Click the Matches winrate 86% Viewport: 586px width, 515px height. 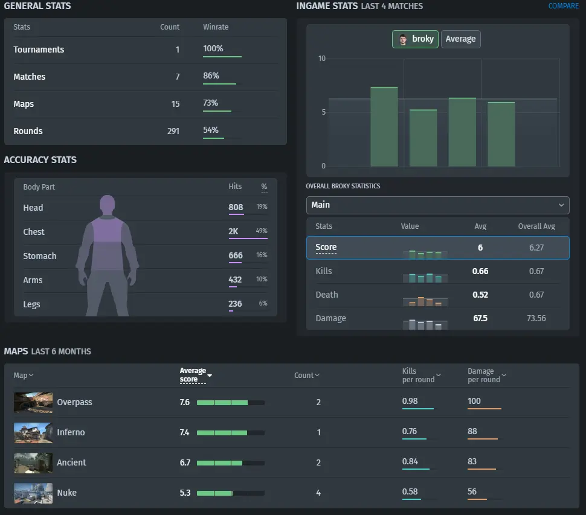(211, 76)
